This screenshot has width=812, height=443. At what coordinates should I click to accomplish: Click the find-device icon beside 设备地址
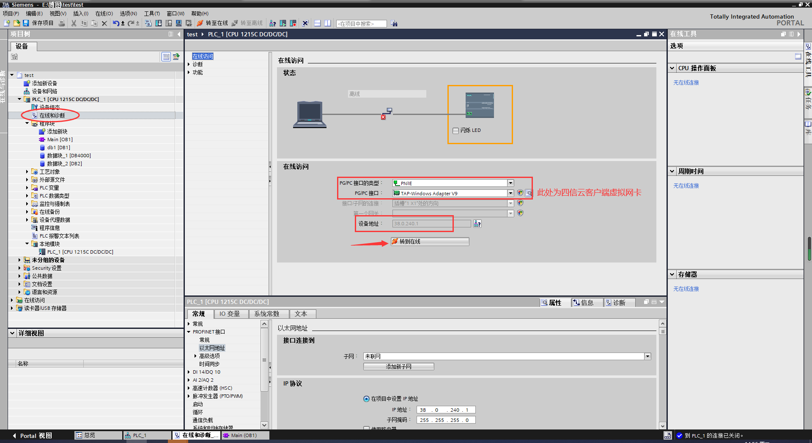coord(477,224)
